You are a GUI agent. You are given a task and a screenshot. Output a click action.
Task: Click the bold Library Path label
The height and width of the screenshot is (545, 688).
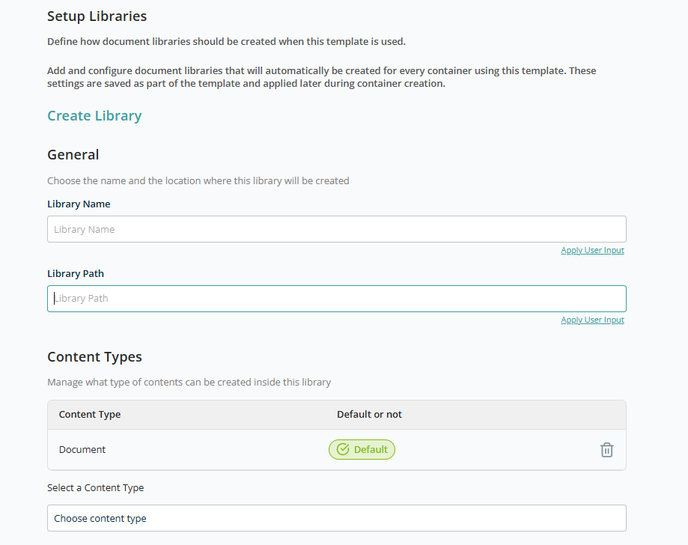(x=76, y=273)
